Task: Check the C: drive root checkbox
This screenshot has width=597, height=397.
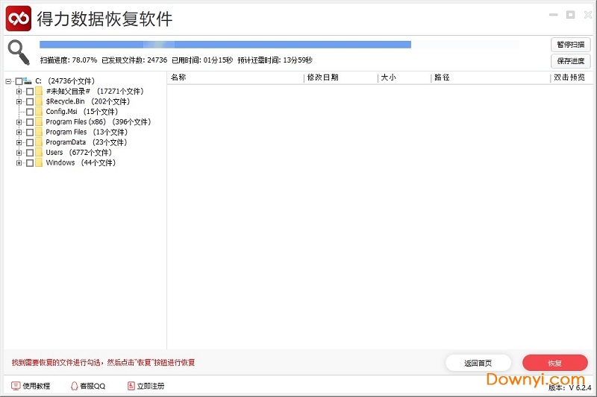Action: tap(19, 81)
